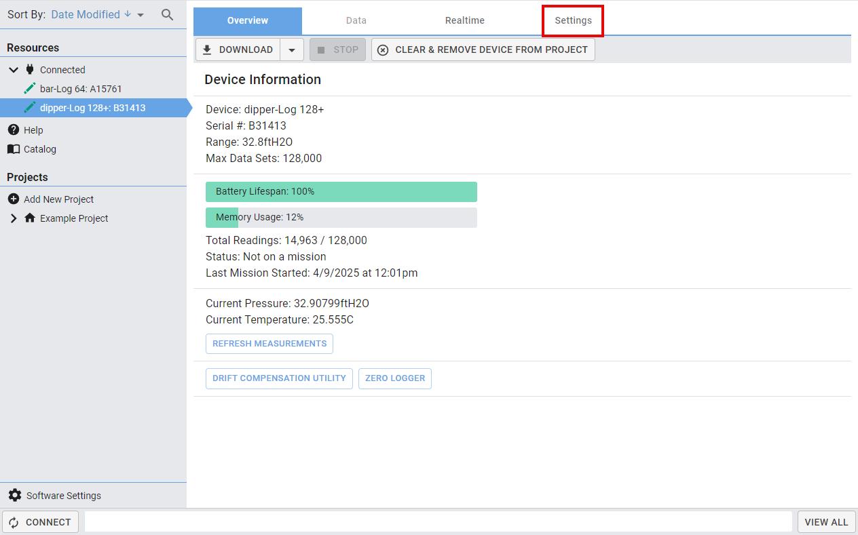
Task: Open Software Settings
Action: [64, 495]
